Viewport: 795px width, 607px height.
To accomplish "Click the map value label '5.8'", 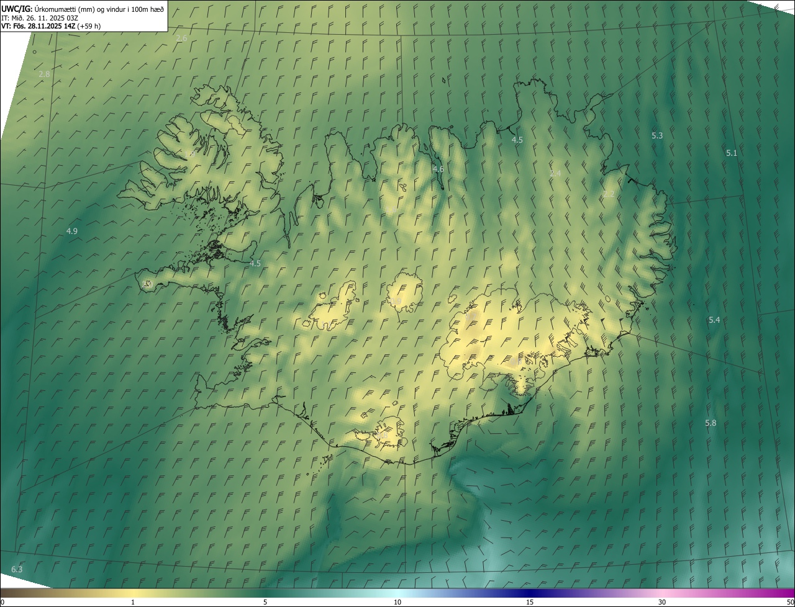I will 711,423.
